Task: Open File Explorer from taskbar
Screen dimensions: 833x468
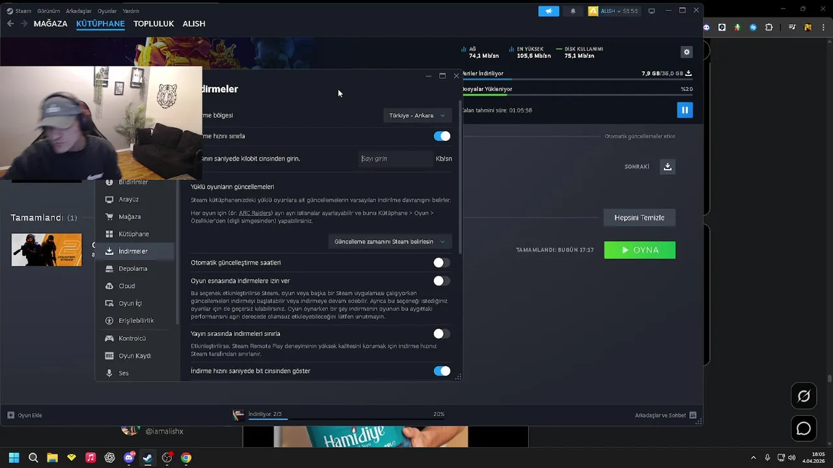Action: tap(52, 458)
